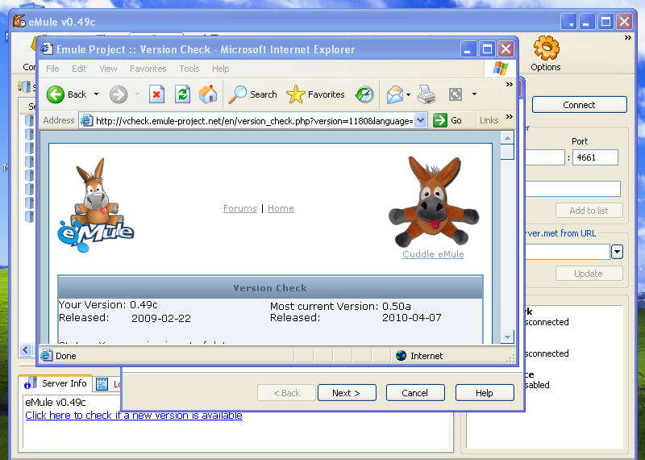Open the File menu in Internet Explorer

(52, 69)
